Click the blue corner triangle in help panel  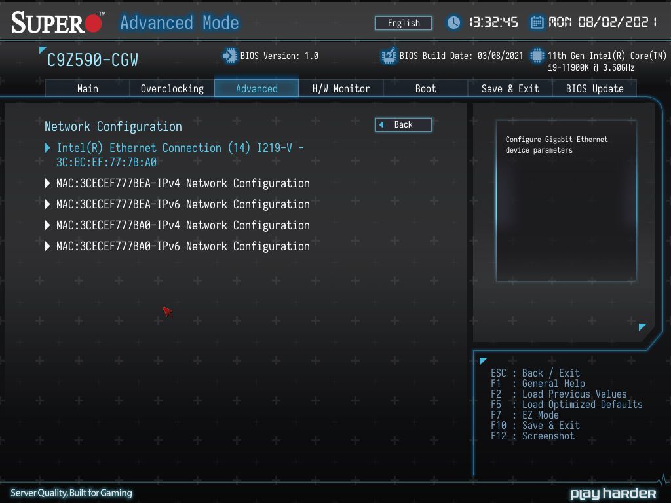pos(642,327)
